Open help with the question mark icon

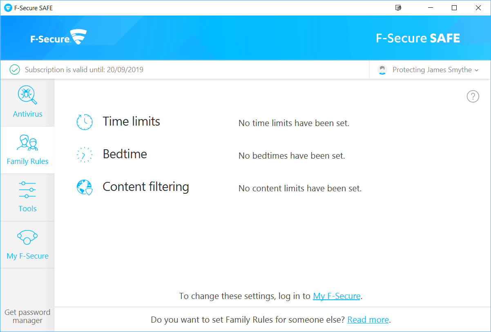pyautogui.click(x=473, y=97)
